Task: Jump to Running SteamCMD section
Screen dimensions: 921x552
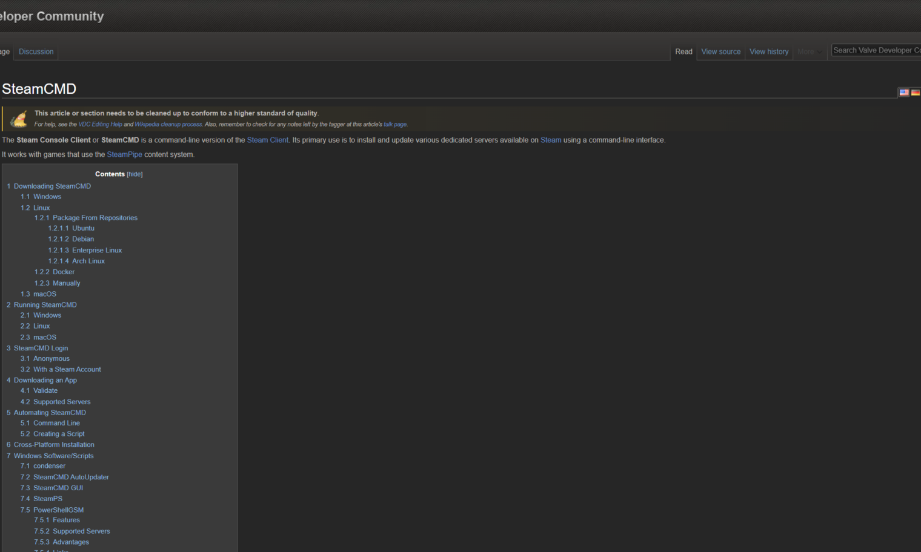Action: 41,305
